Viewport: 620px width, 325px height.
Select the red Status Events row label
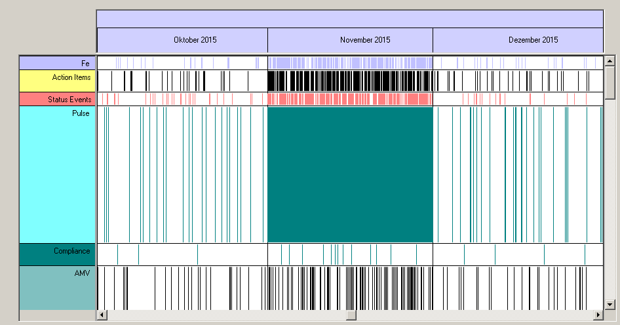[58, 99]
